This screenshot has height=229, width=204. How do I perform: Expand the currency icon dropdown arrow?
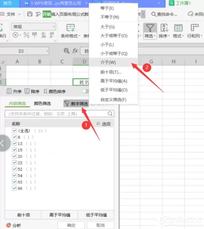(x=20, y=35)
